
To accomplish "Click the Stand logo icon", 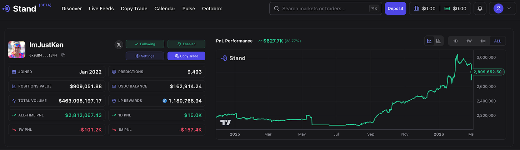I will click(6, 9).
